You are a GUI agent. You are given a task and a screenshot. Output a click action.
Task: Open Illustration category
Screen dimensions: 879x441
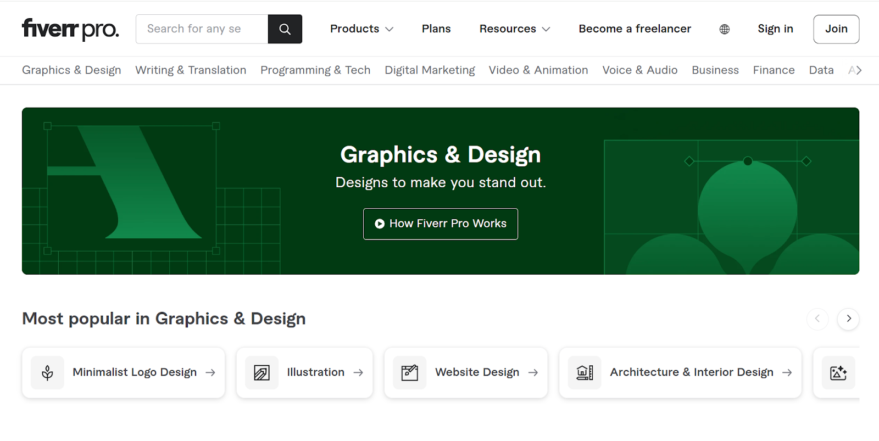(305, 373)
